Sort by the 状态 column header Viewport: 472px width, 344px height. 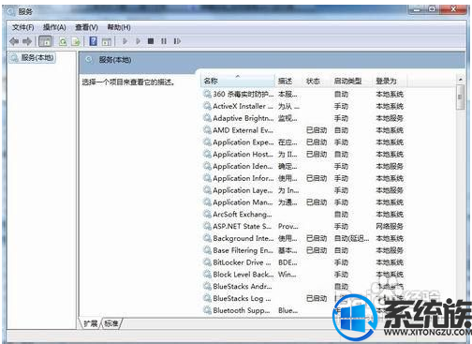(313, 81)
